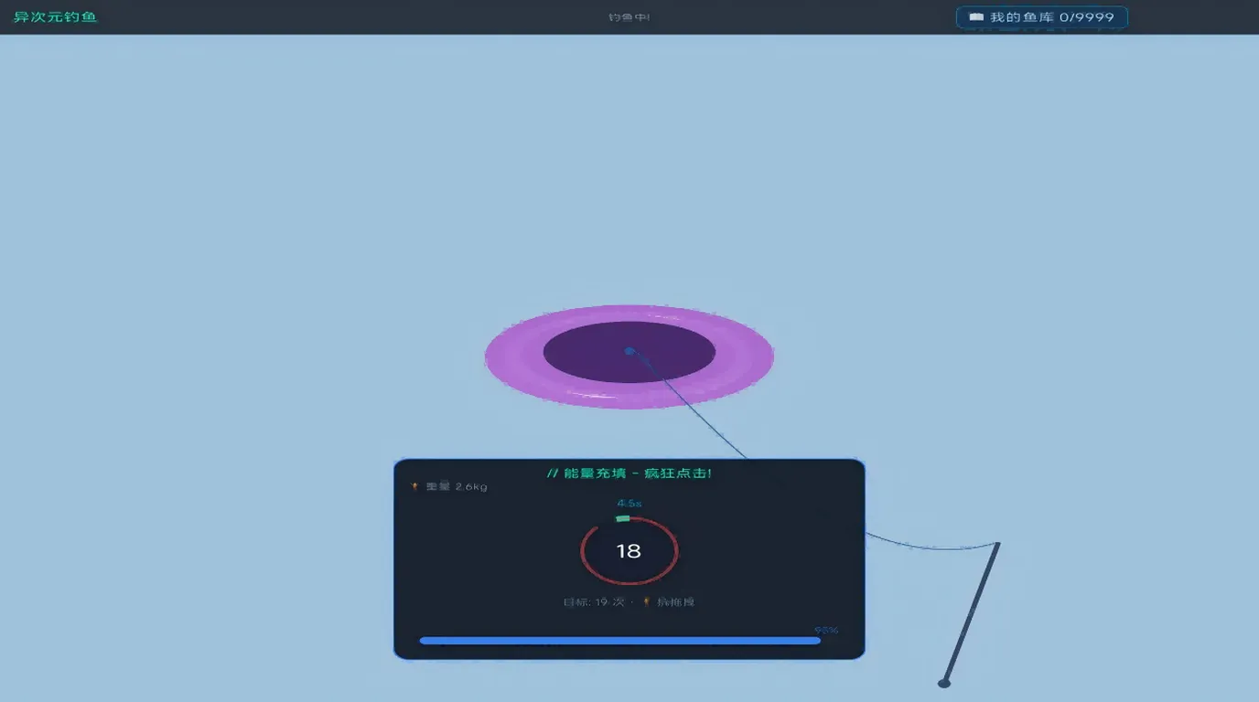Click the 重量 2.6kg weight label
Viewport: 1259px width, 702px height.
449,487
